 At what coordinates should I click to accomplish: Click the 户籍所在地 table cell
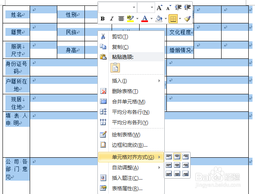click(x=16, y=85)
